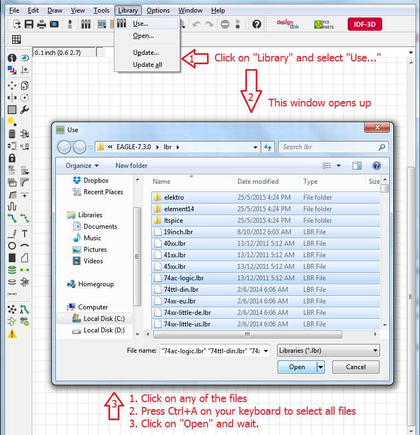Viewport: 420px width, 435px height.
Task: Open the Display layers tool
Action: pyautogui.click(x=12, y=70)
